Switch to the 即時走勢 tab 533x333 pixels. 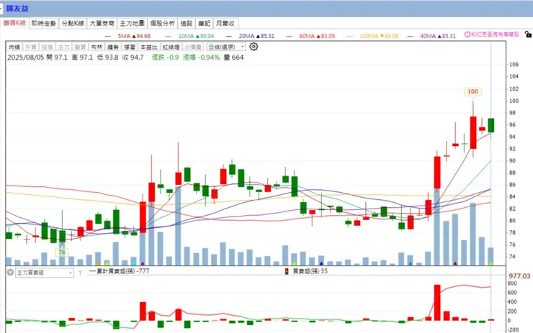(43, 23)
